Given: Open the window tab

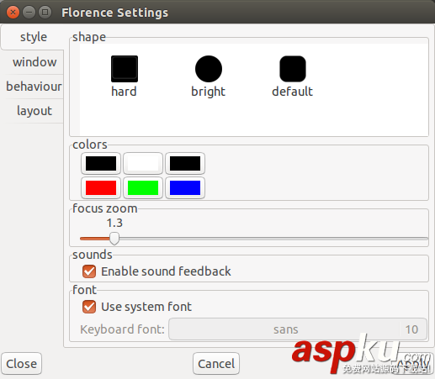Looking at the screenshot, I should click(x=34, y=62).
